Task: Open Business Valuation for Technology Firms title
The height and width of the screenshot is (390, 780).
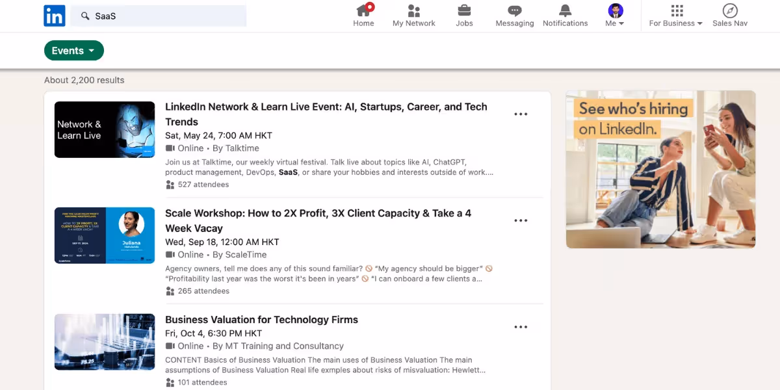Action: [261, 320]
